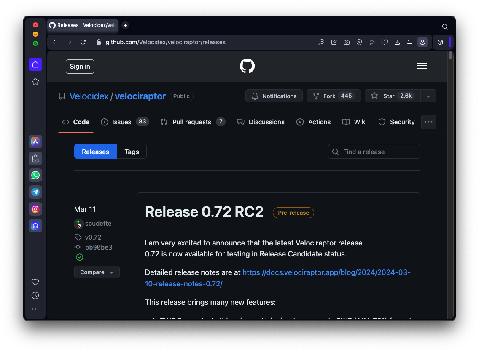Open browser downloads icon
479x352 pixels.
point(397,42)
